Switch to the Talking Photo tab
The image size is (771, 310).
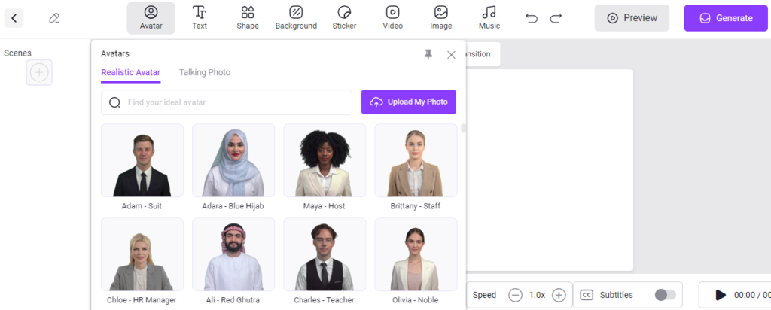(204, 72)
